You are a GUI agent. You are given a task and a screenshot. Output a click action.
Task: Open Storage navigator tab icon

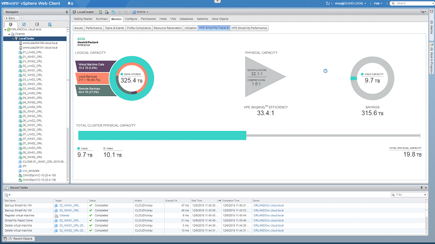point(37,25)
